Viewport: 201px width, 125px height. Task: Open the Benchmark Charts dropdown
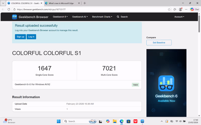click(x=102, y=17)
